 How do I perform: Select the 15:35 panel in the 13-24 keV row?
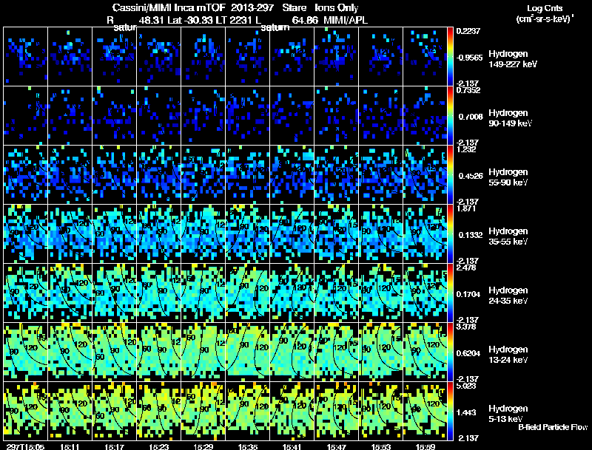tap(247, 352)
